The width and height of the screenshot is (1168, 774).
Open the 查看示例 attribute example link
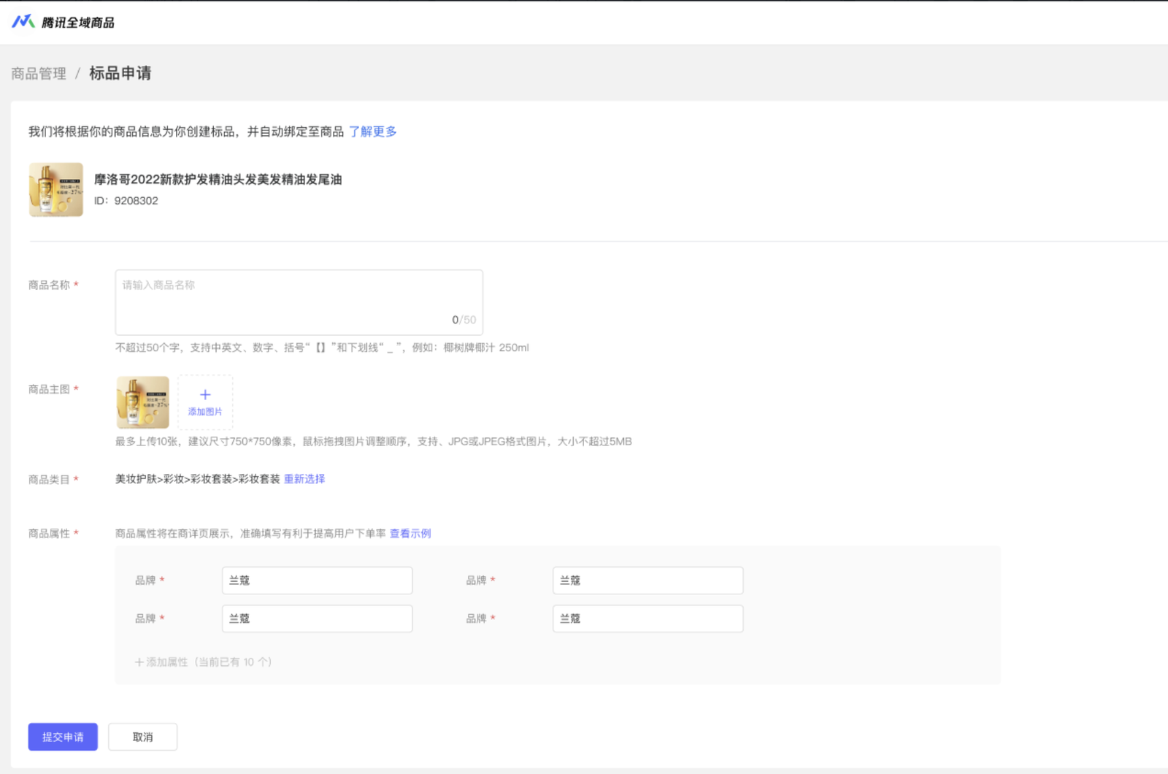click(x=410, y=534)
